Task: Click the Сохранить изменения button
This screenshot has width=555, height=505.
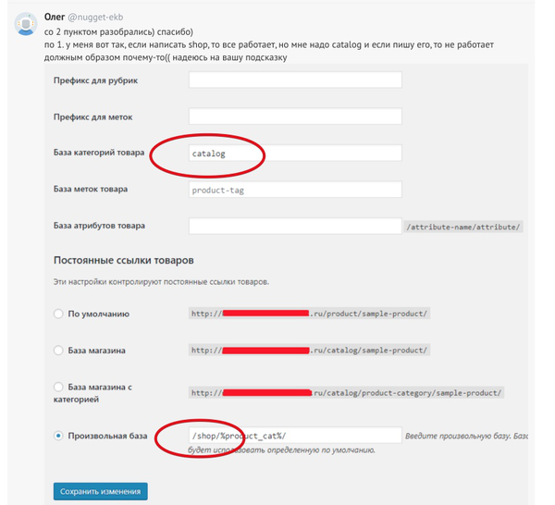Action: pos(101,491)
